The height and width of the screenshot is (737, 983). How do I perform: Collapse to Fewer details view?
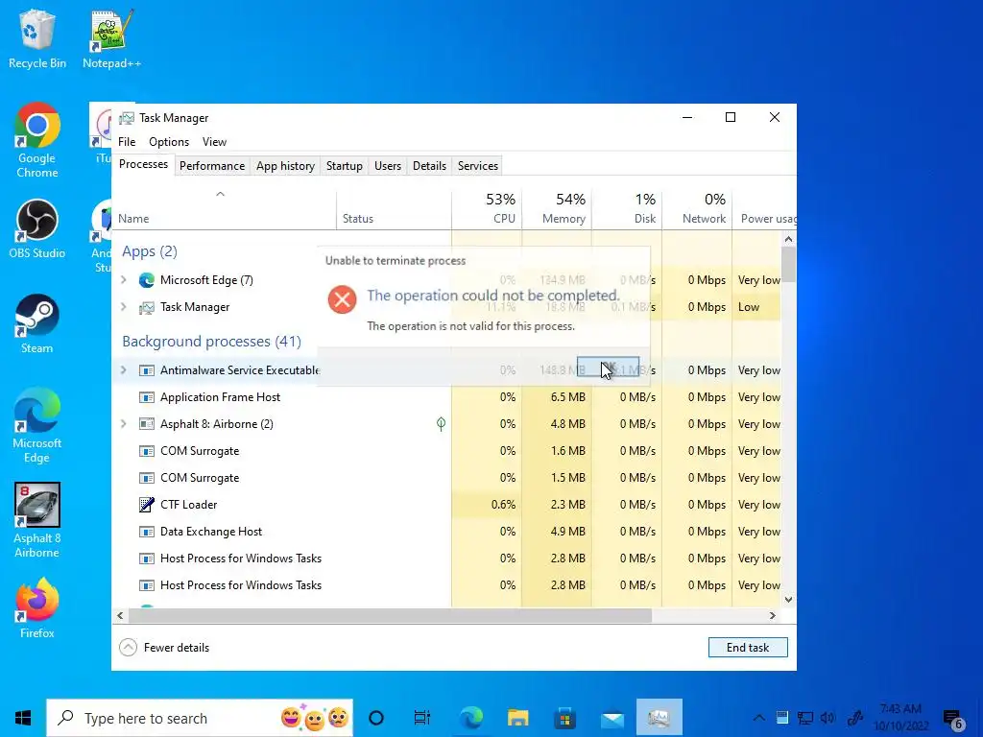tap(164, 648)
